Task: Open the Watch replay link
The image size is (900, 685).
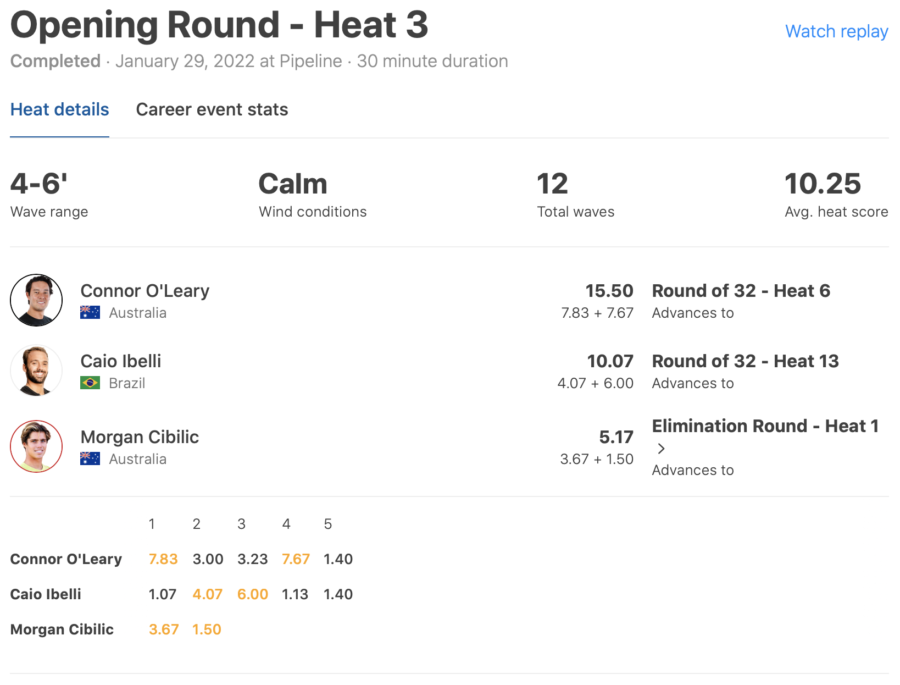Action: tap(836, 31)
